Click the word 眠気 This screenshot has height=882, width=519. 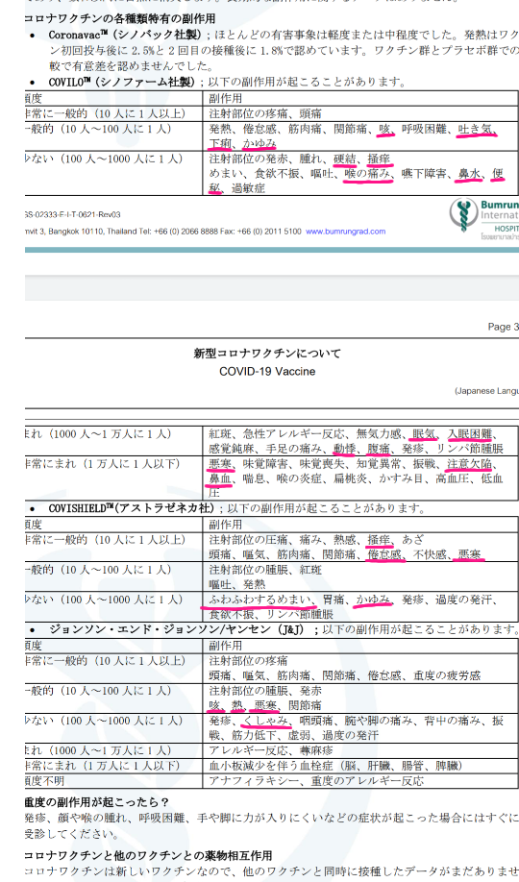tap(424, 434)
